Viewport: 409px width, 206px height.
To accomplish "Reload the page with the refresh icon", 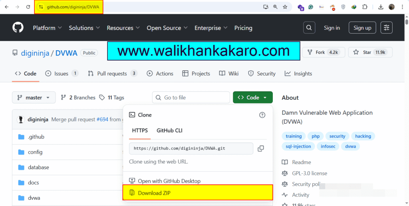I will [28, 7].
